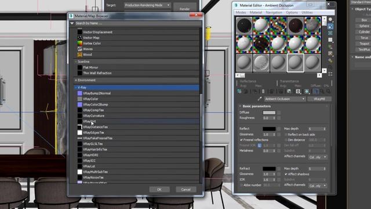Pick material from object with eyedropper icon

pyautogui.click(x=260, y=99)
